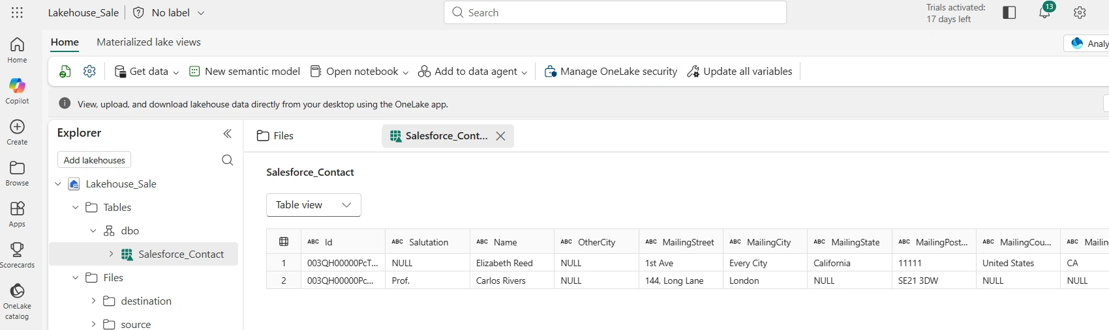Image resolution: width=1109 pixels, height=330 pixels.
Task: Select the SE21 3DW cell
Action: (x=934, y=281)
